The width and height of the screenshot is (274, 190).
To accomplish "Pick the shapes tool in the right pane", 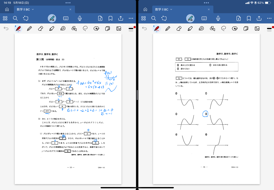I will coord(213,28).
